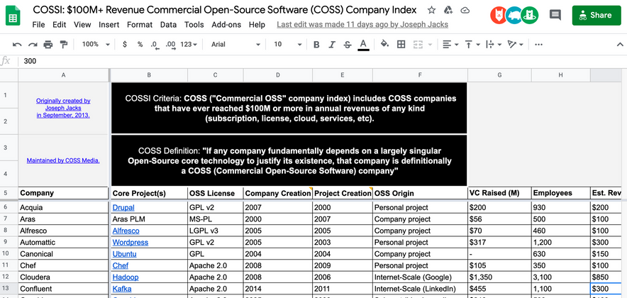Open text color picker underlined A
The height and width of the screenshot is (298, 627).
click(x=363, y=45)
